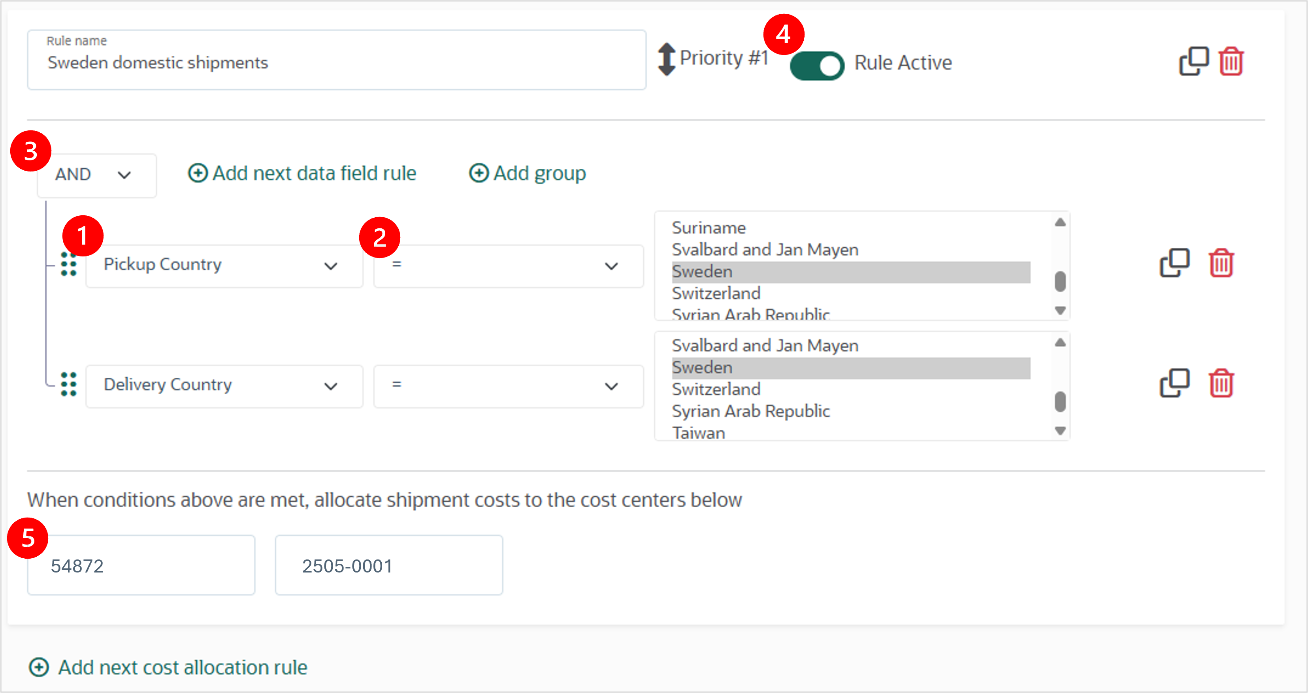Duplicate the Pickup Country condition
This screenshot has height=693, width=1308.
click(1174, 262)
